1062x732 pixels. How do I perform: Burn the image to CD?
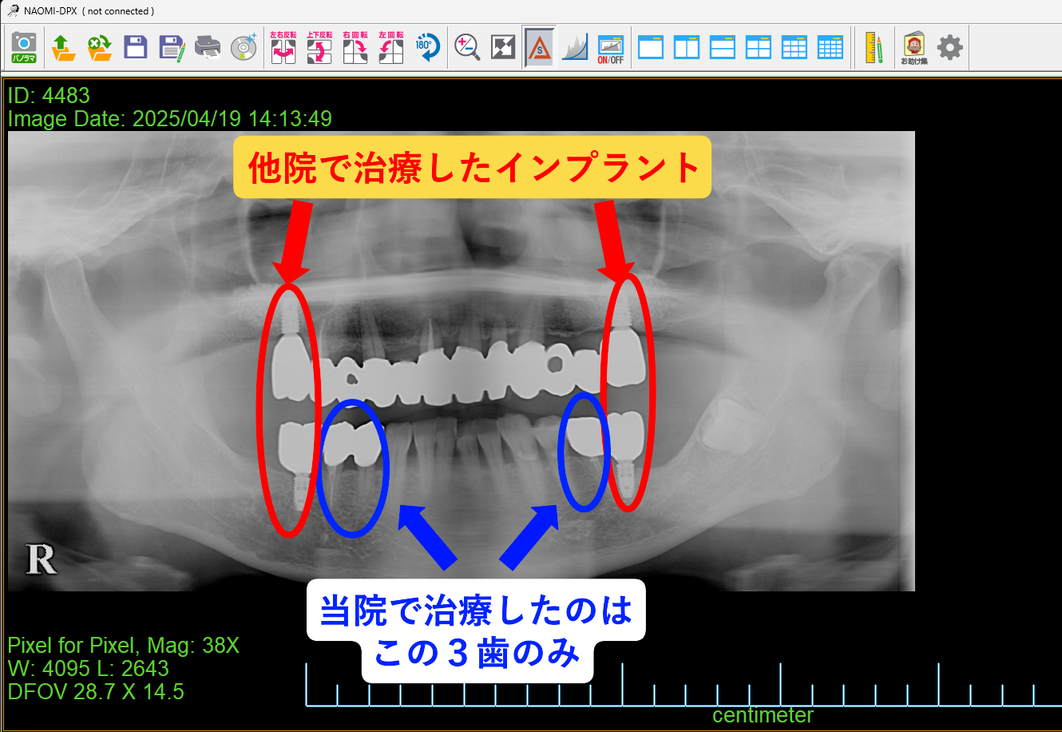point(244,46)
